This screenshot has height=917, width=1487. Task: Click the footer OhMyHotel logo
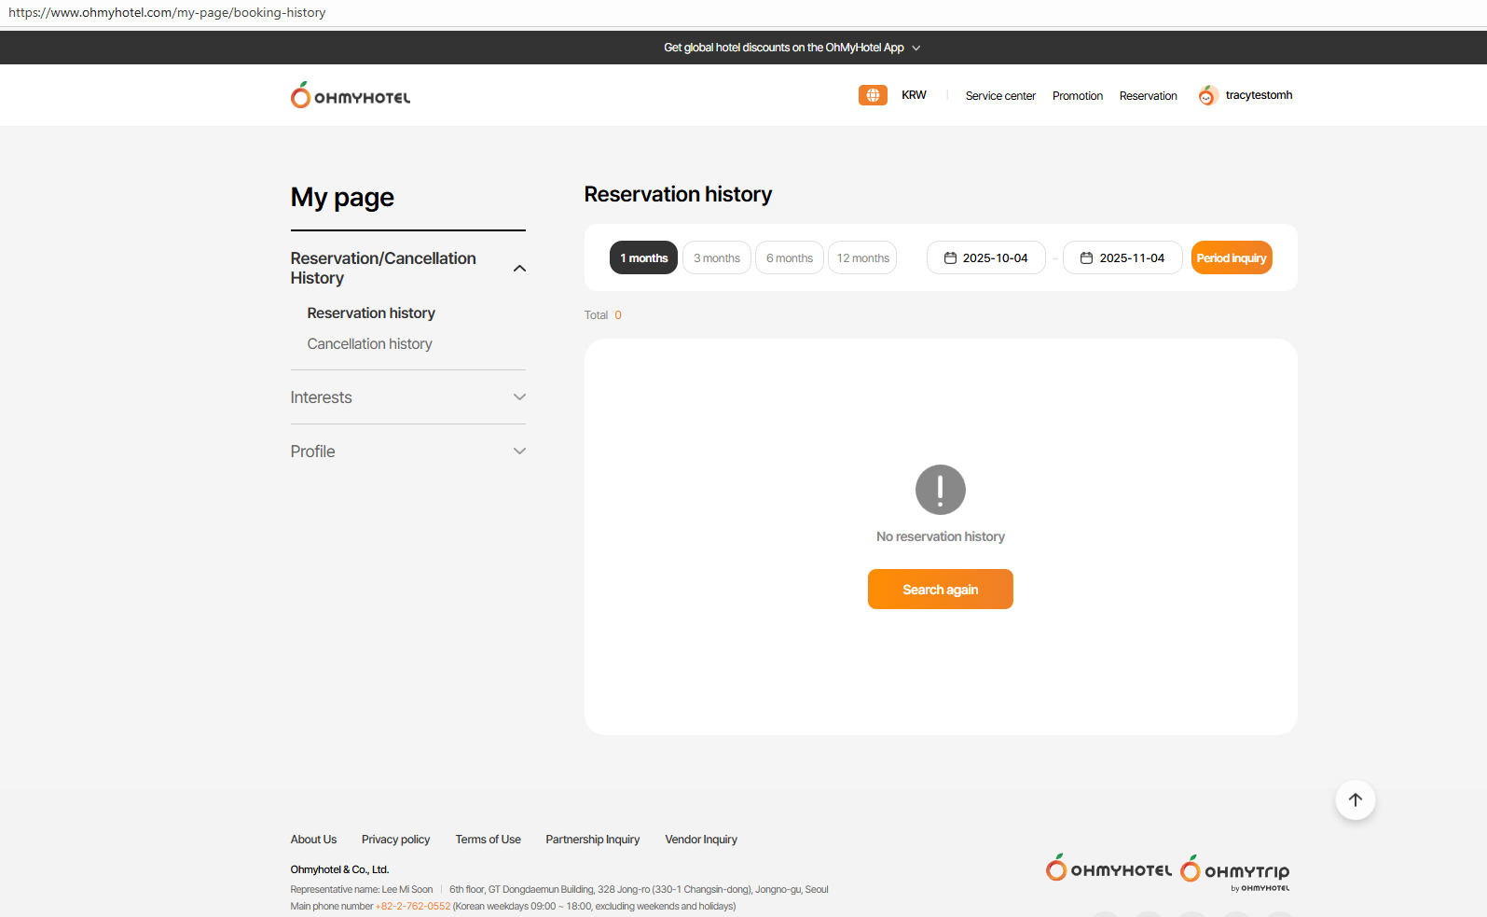[1108, 868]
